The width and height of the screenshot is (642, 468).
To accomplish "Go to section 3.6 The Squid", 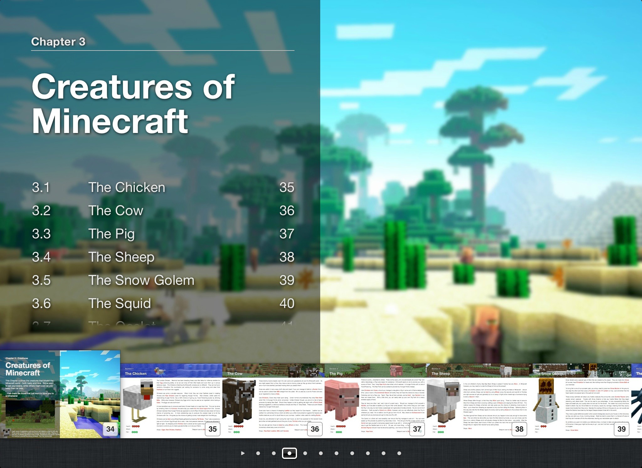I will click(163, 304).
